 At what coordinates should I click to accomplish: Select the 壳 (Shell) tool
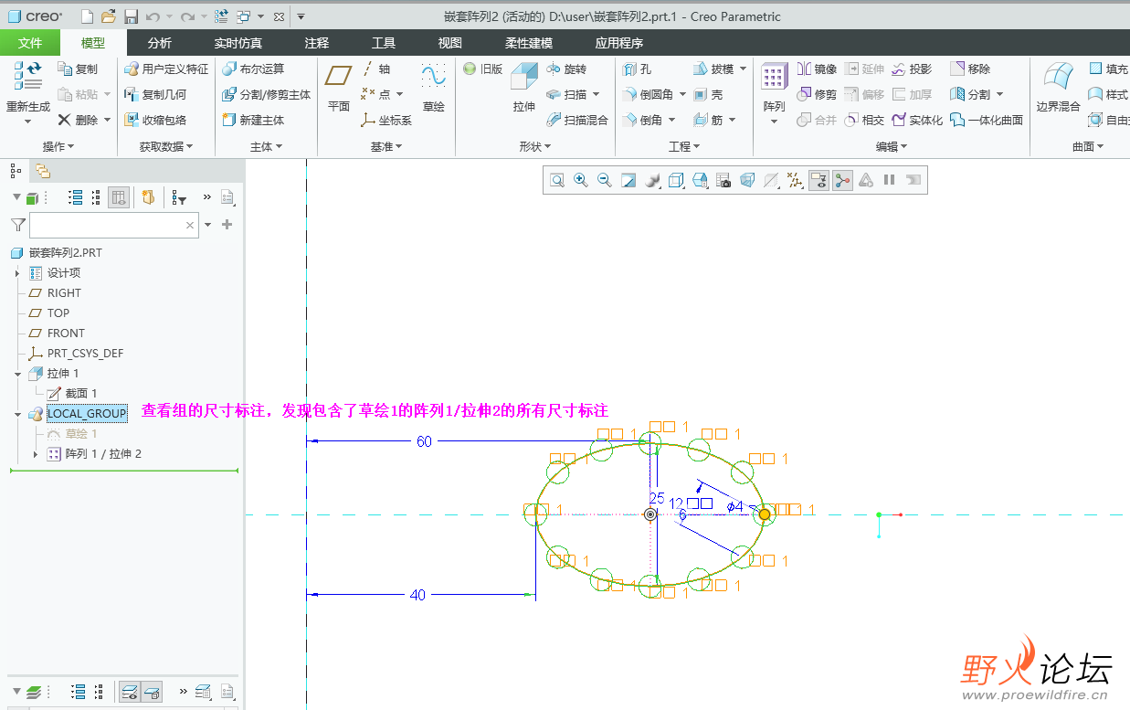click(x=708, y=94)
